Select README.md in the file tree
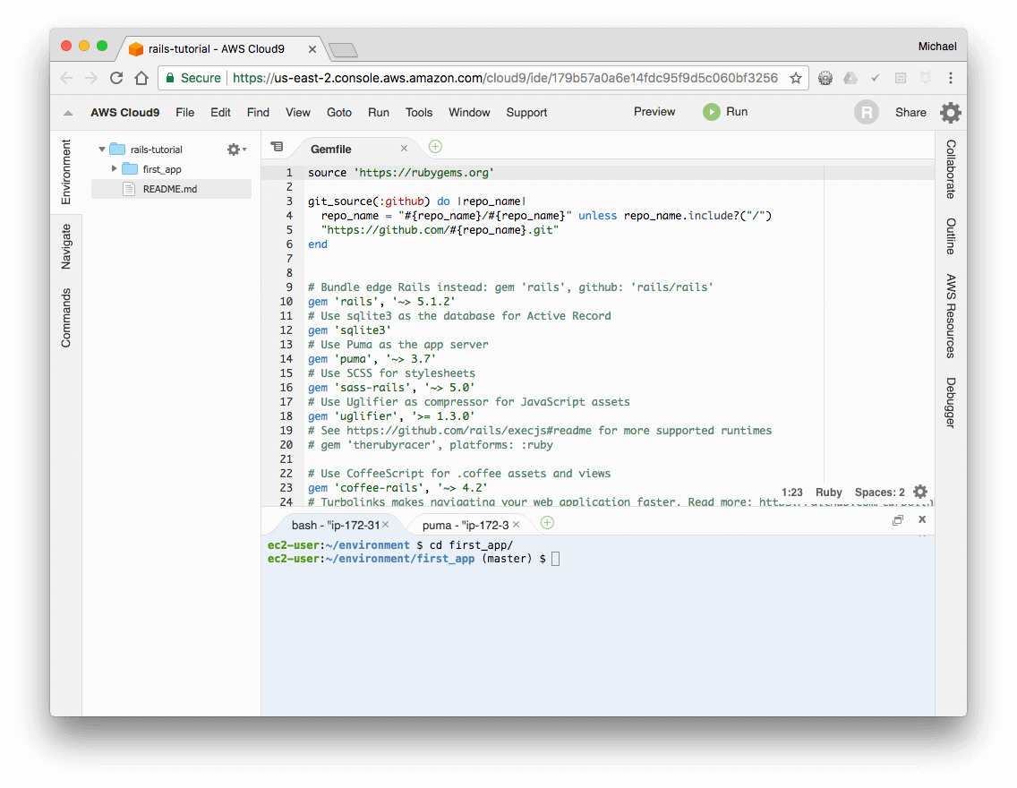Viewport: 1017px width, 788px height. coord(171,189)
